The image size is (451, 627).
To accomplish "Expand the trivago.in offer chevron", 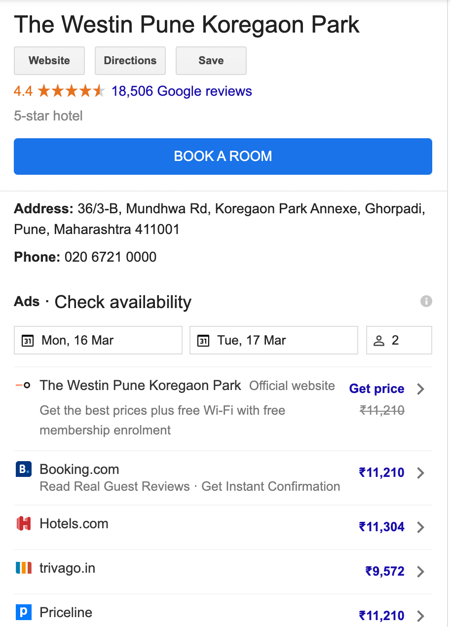I will tap(420, 572).
